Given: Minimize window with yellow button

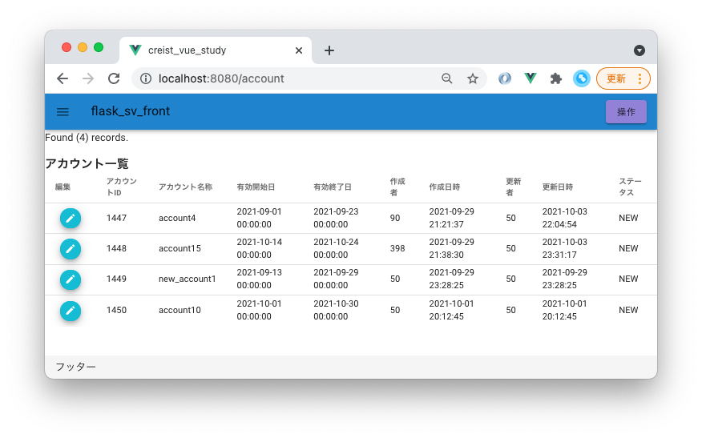Looking at the screenshot, I should tap(83, 47).
